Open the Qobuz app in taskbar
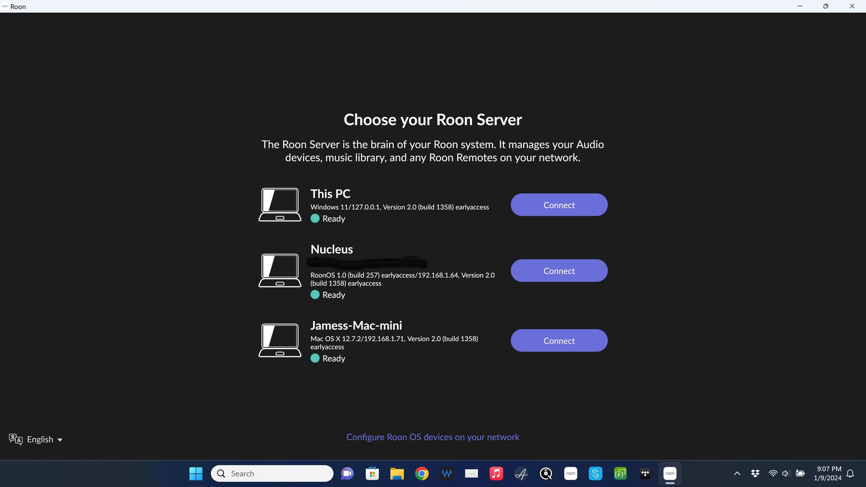 [546, 473]
